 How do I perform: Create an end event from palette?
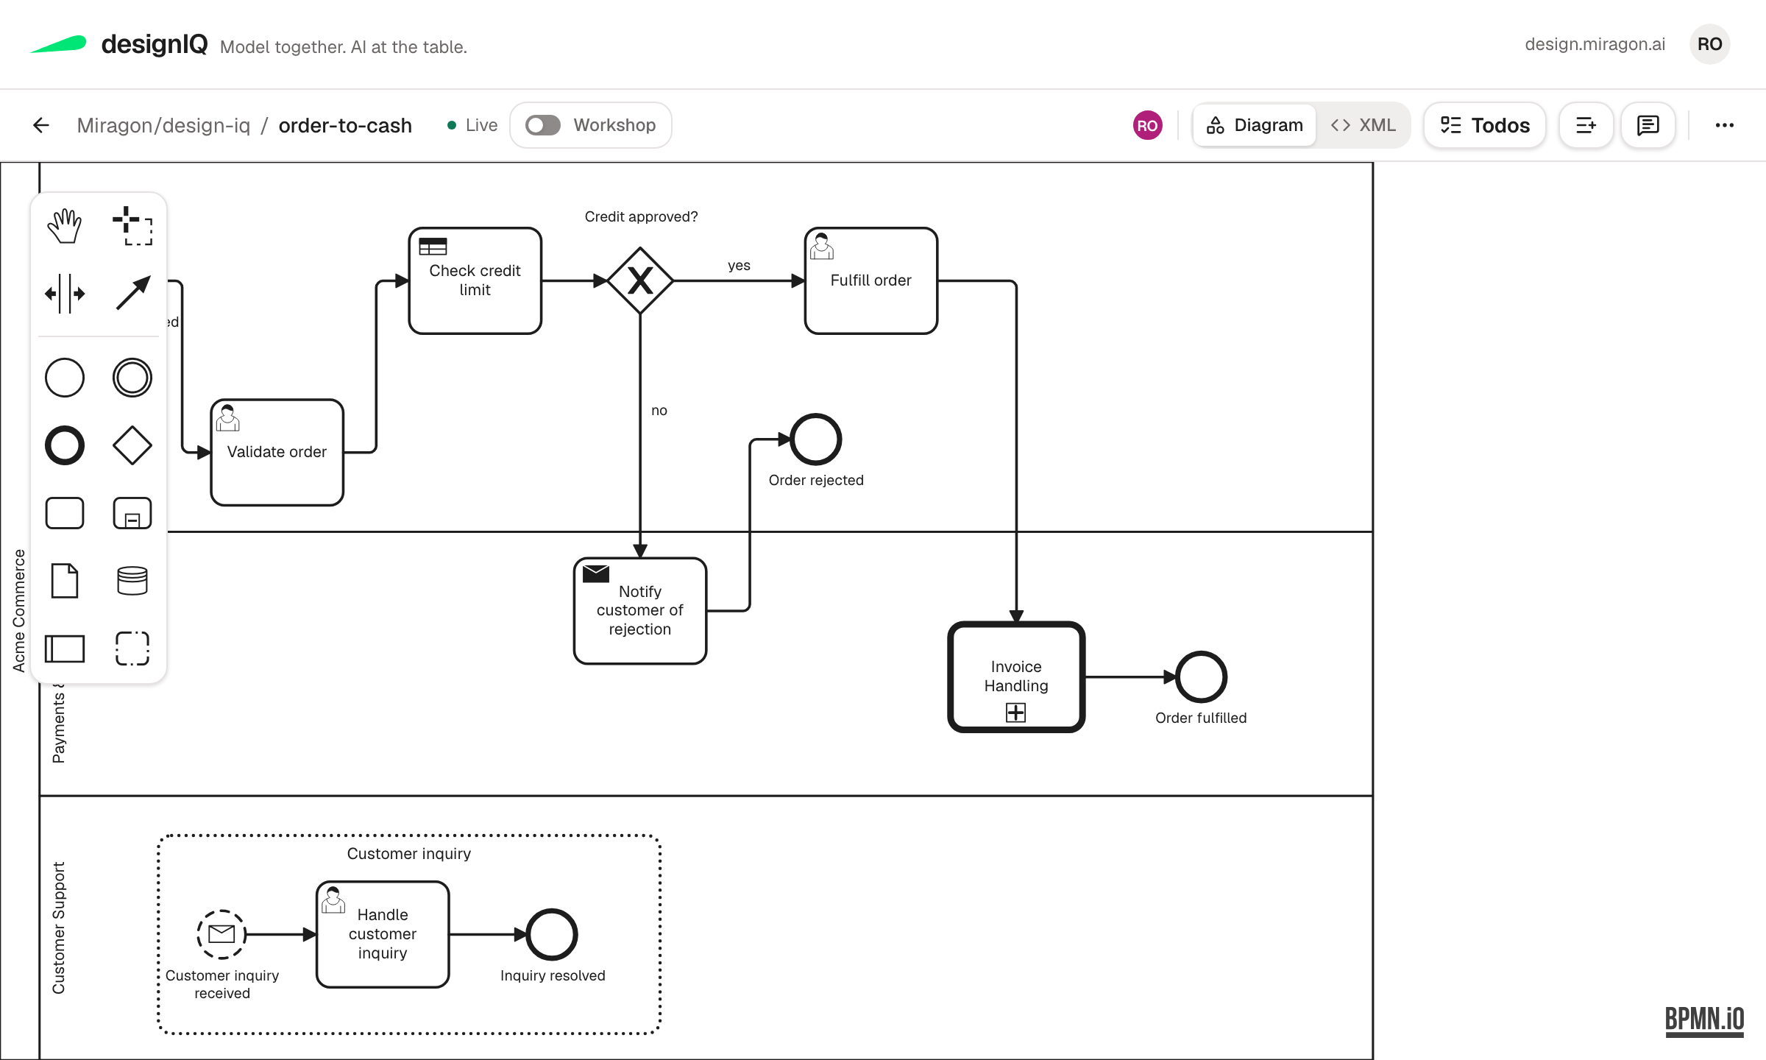point(65,445)
